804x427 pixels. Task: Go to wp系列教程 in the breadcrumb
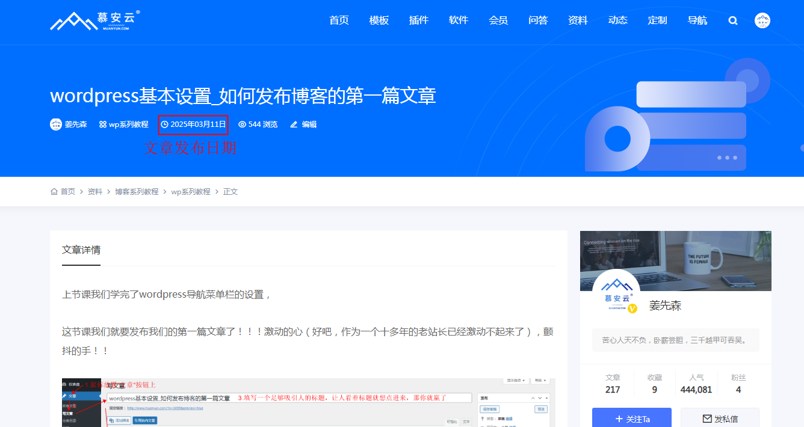(x=191, y=191)
